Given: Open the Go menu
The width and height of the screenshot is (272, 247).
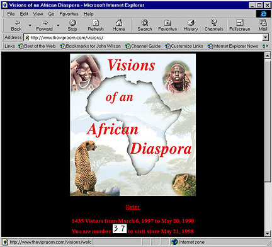Looking at the screenshot, I should point(51,14).
